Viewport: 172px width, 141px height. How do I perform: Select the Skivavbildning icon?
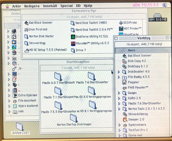tap(125, 114)
